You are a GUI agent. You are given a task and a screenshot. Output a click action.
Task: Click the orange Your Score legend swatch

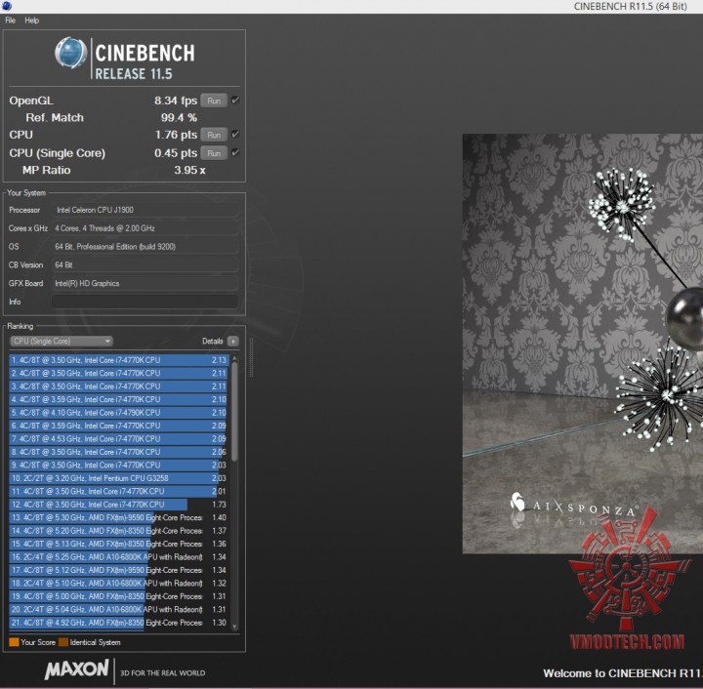pos(14,642)
